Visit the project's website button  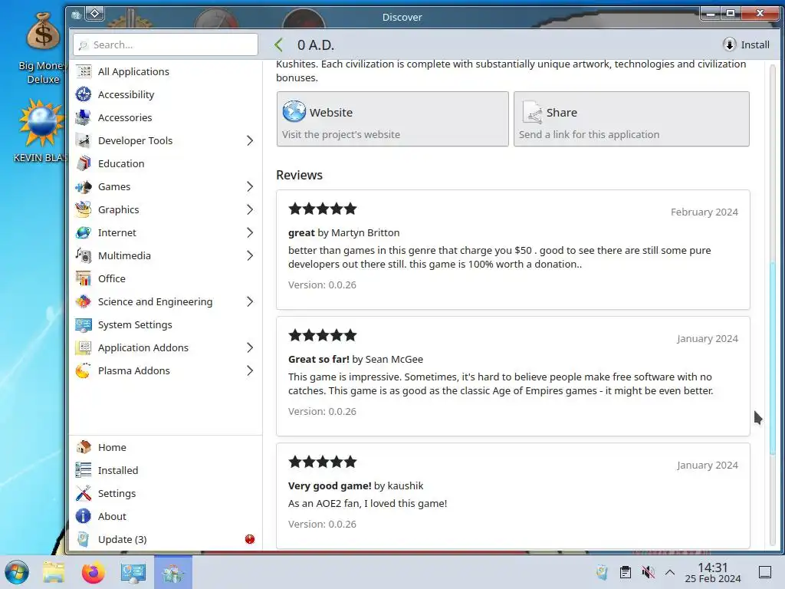point(392,119)
